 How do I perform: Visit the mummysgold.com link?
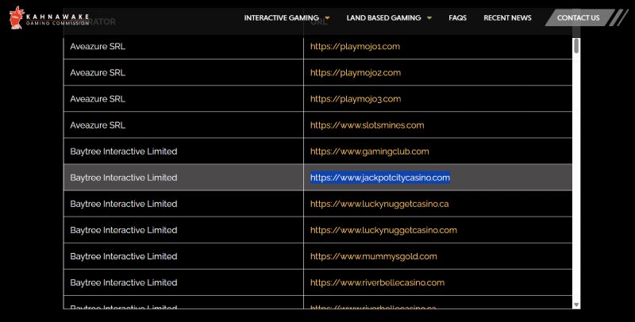373,256
